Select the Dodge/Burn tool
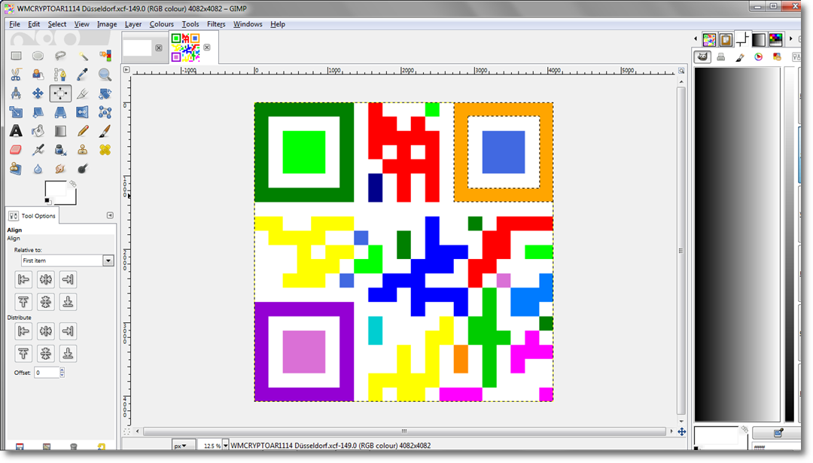This screenshot has height=463, width=813. click(x=83, y=169)
